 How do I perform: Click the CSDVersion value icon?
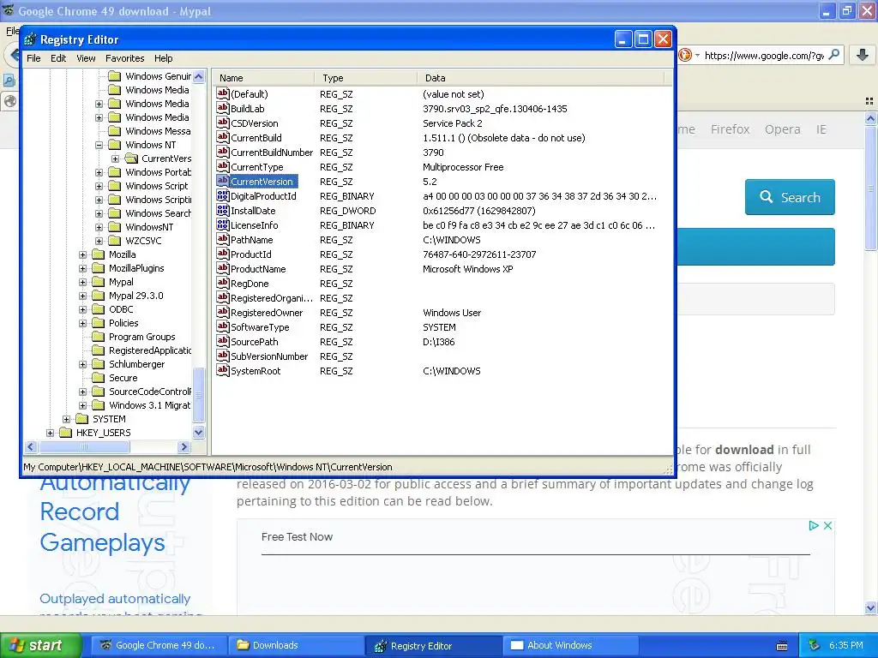[x=222, y=123]
